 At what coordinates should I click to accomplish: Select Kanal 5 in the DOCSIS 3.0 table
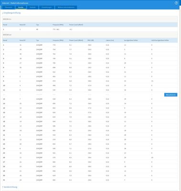90,63
